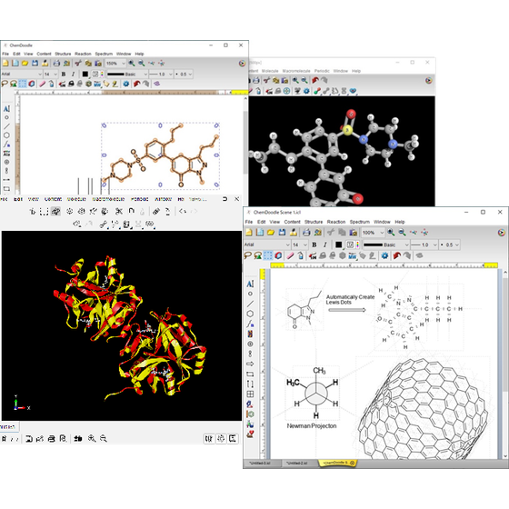Click Zoom in magnifier in ChemDoodle Scene window
This screenshot has height=509, width=509.
click(x=391, y=232)
